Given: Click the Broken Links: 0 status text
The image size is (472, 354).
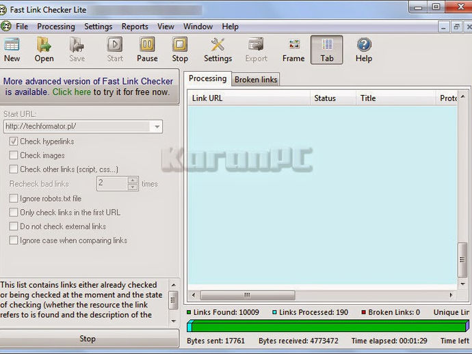Looking at the screenshot, I should 394,312.
